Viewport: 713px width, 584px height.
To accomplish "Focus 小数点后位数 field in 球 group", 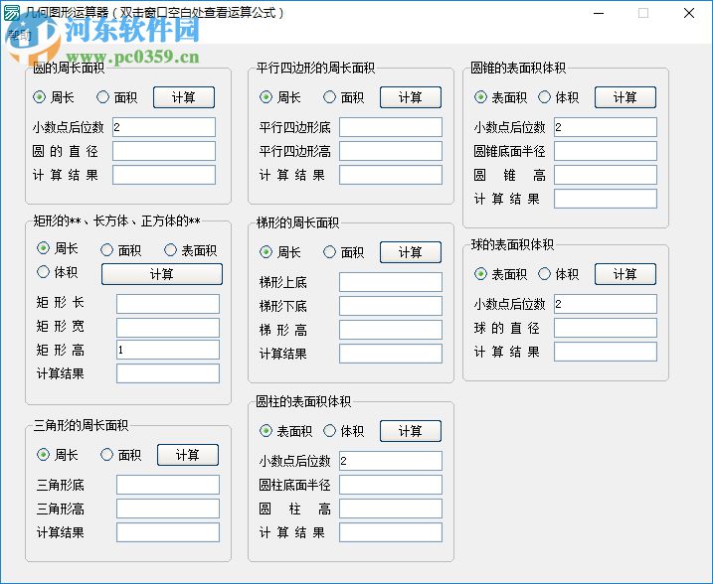I will click(606, 304).
